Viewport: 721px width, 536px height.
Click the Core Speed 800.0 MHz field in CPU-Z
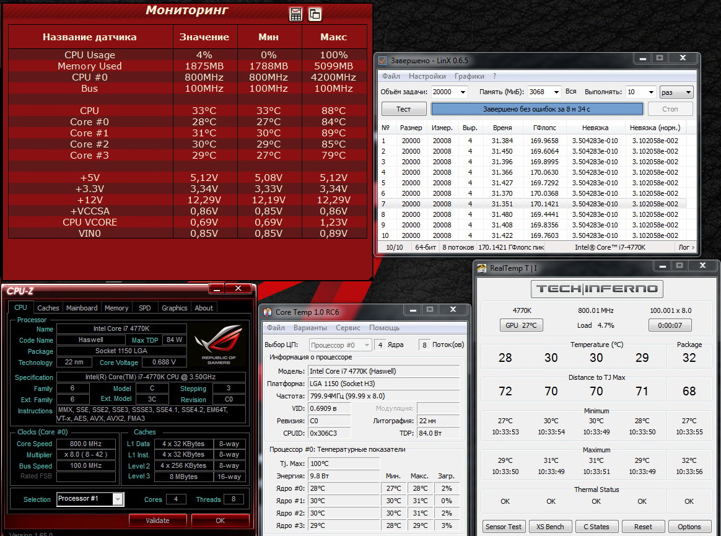coord(85,444)
